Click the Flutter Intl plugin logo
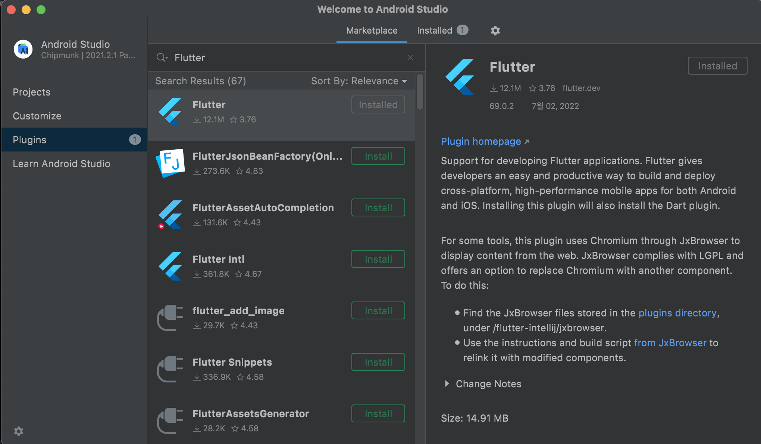Screen dimensions: 761x444 pyautogui.click(x=170, y=266)
